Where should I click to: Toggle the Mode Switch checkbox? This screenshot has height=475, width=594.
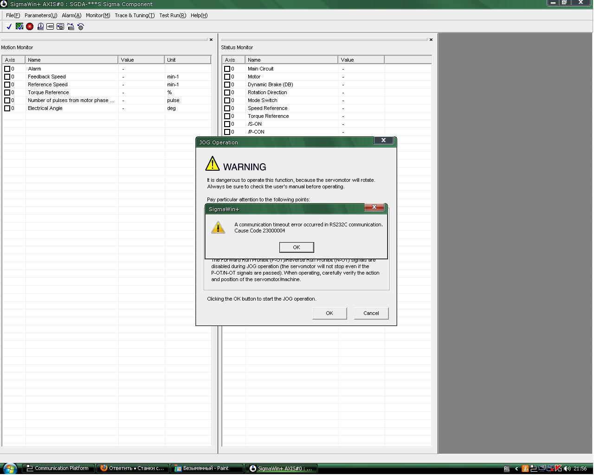(x=227, y=100)
